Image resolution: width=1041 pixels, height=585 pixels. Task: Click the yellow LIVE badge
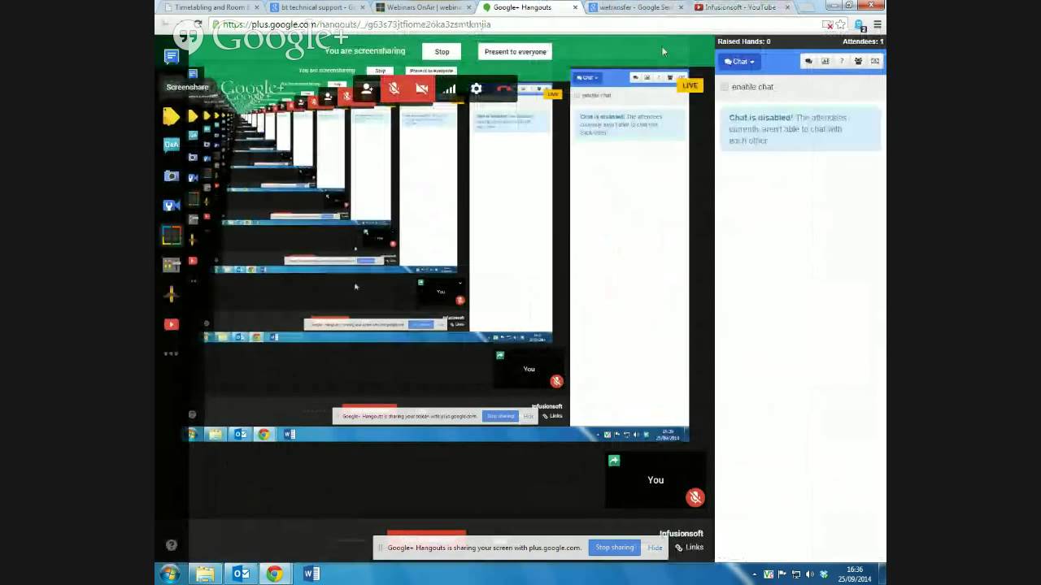click(x=690, y=85)
